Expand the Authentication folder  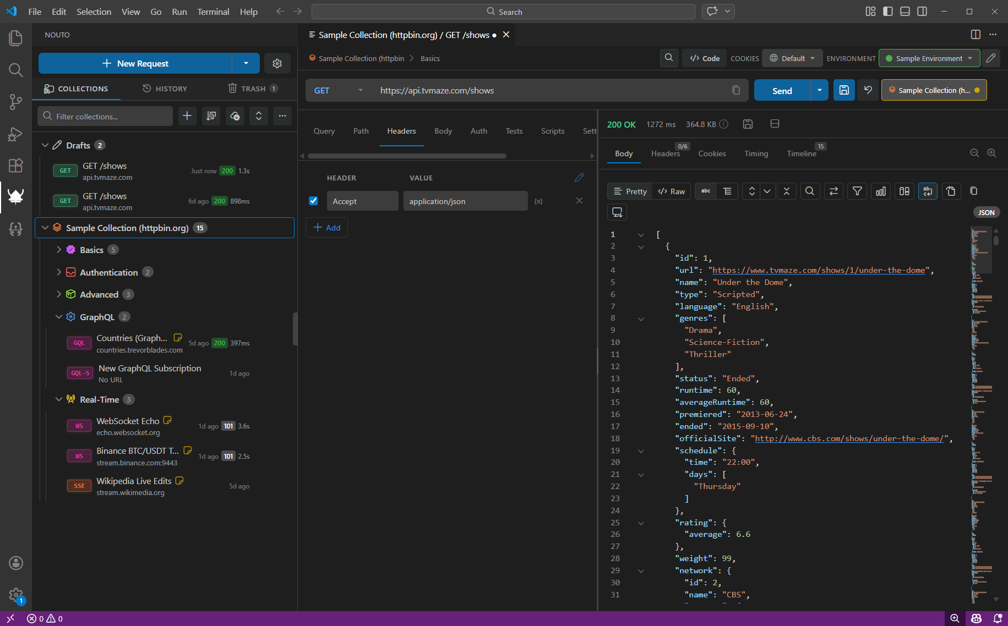59,272
